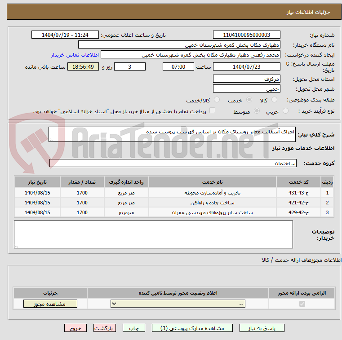Click the 1404/08/15 date in row 2
The height and width of the screenshot is (340, 342).
[37, 203]
